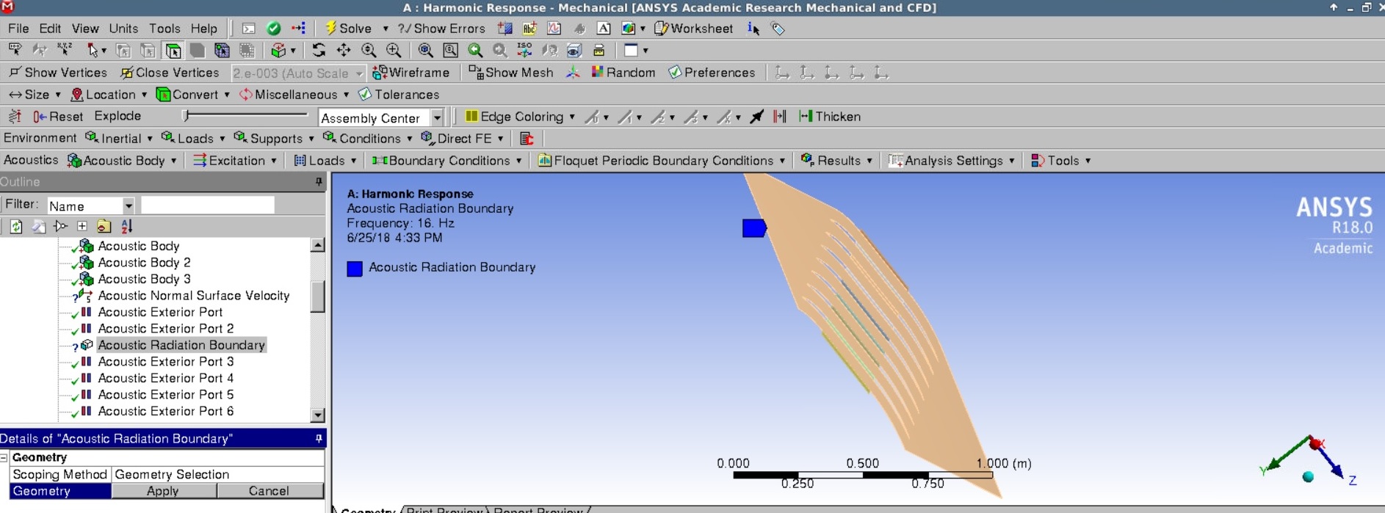Click the A-Z sort icon in outline
Screen dimensions: 1385x513
tap(126, 227)
